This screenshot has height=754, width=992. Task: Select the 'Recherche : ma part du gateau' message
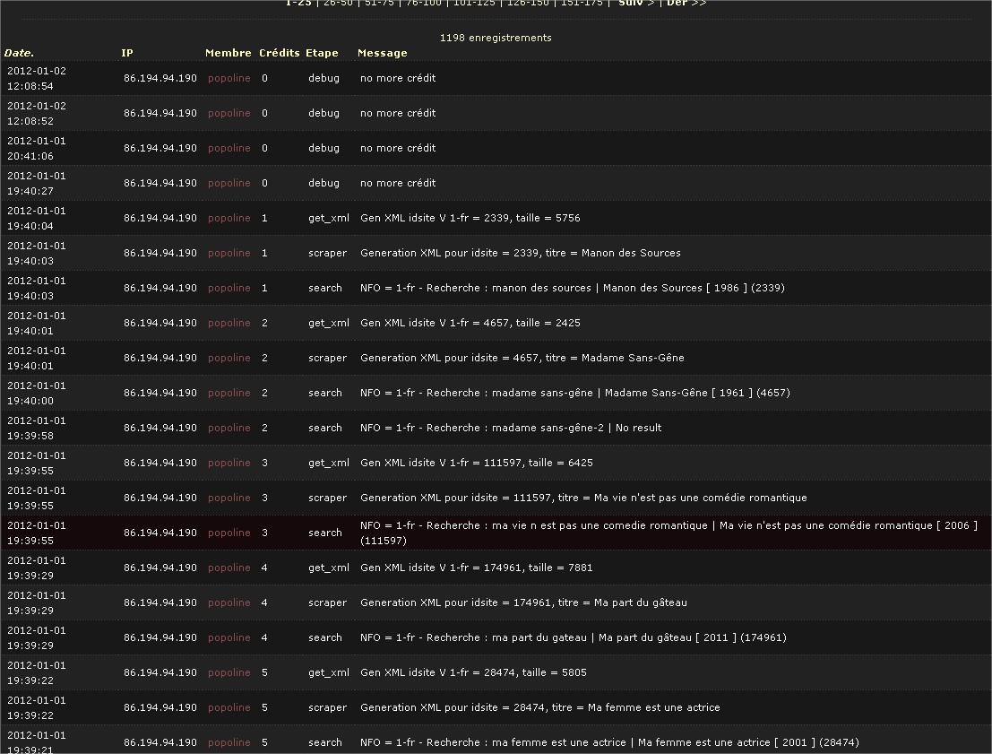574,637
